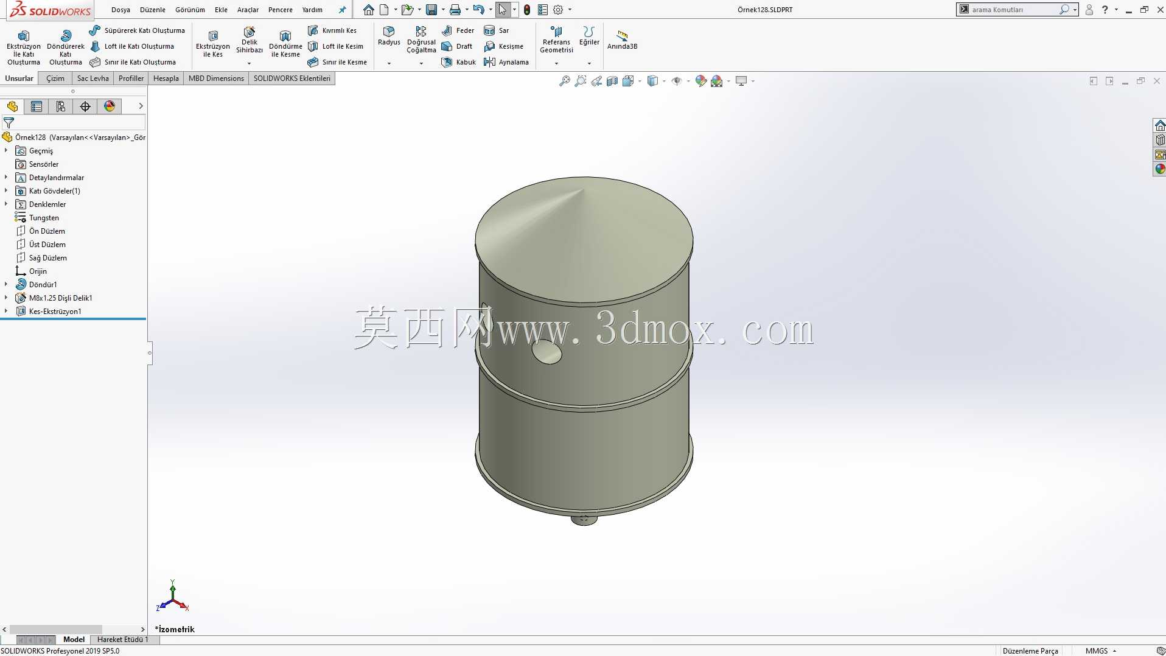Open Referans Geometrisi tool
The width and height of the screenshot is (1166, 656).
click(x=556, y=40)
